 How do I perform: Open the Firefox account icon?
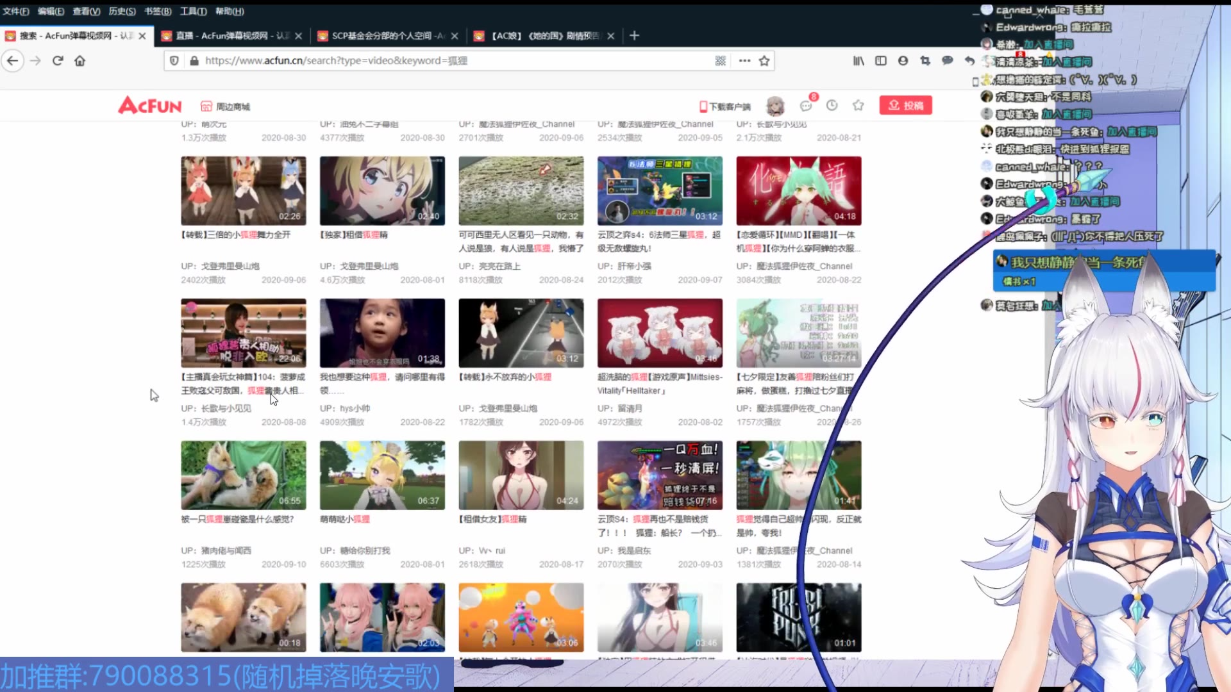tap(903, 61)
